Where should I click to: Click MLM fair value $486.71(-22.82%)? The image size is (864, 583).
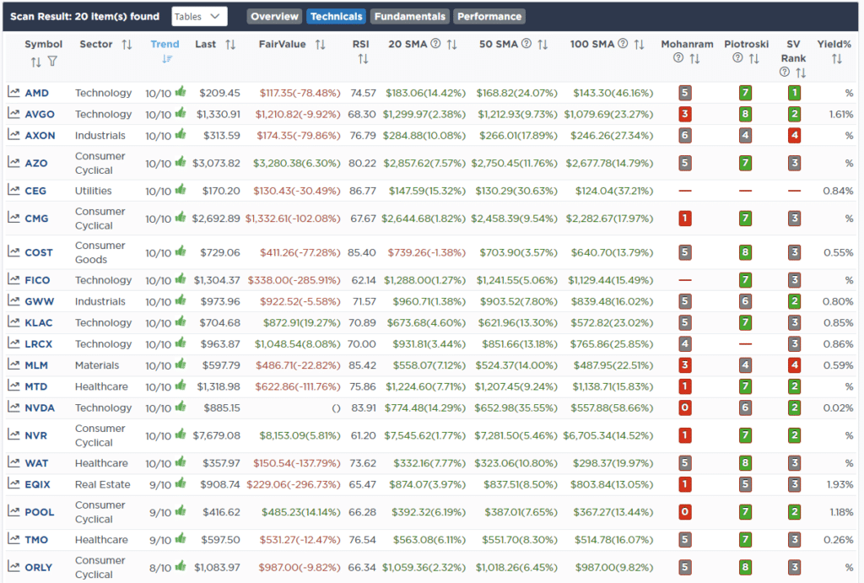tap(298, 365)
